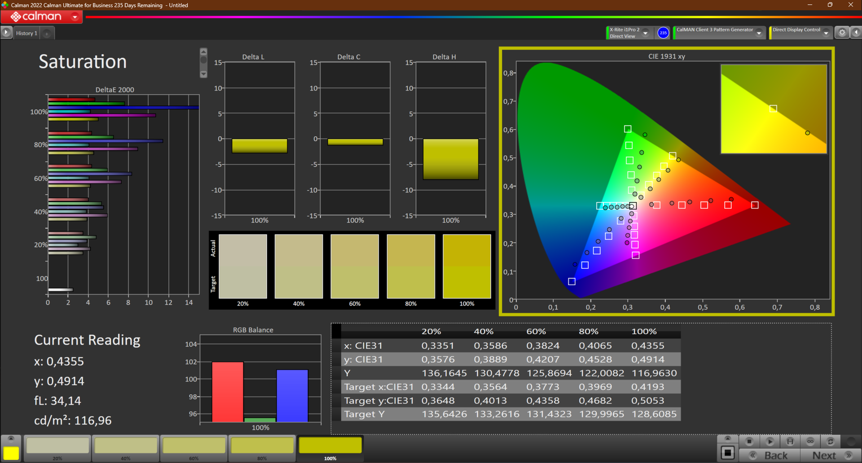Click the zoomed yellow inset in CIE chart
The width and height of the screenshot is (862, 463).
[774, 109]
